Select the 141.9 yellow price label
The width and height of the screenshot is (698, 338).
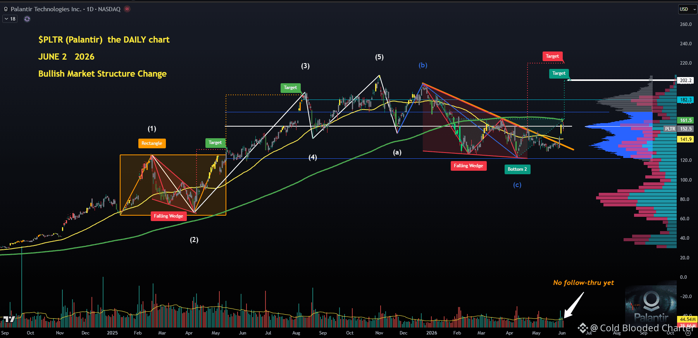pyautogui.click(x=686, y=139)
